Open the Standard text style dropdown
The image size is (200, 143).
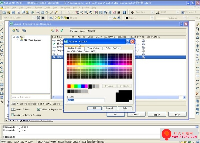(152, 12)
